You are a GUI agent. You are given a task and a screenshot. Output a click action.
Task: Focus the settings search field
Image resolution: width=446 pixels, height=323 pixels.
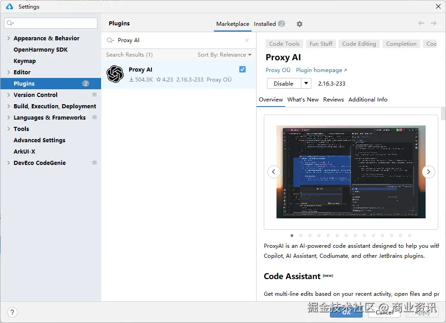pos(51,23)
